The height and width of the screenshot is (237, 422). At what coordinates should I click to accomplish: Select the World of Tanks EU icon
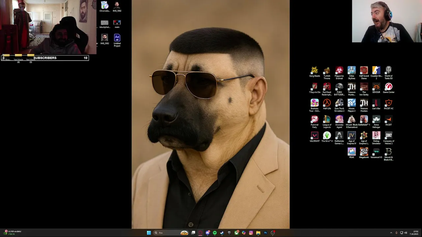[x=389, y=73]
